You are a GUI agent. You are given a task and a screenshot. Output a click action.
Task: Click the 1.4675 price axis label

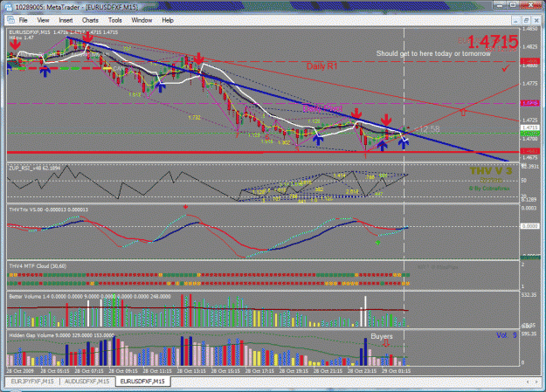pos(529,157)
